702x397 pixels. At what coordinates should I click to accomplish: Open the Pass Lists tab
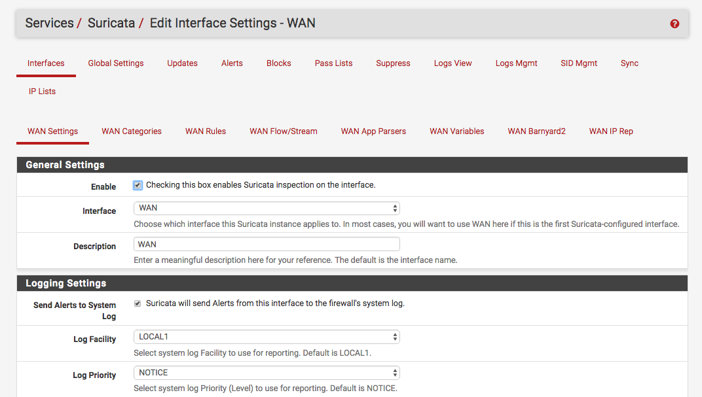tap(333, 63)
